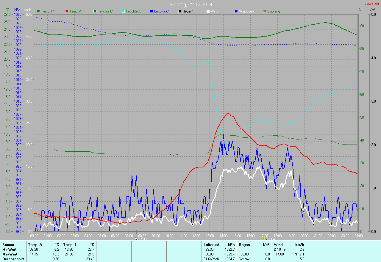381x262 pixels.
Task: Toggle the Windböen series label
Action: (x=246, y=11)
